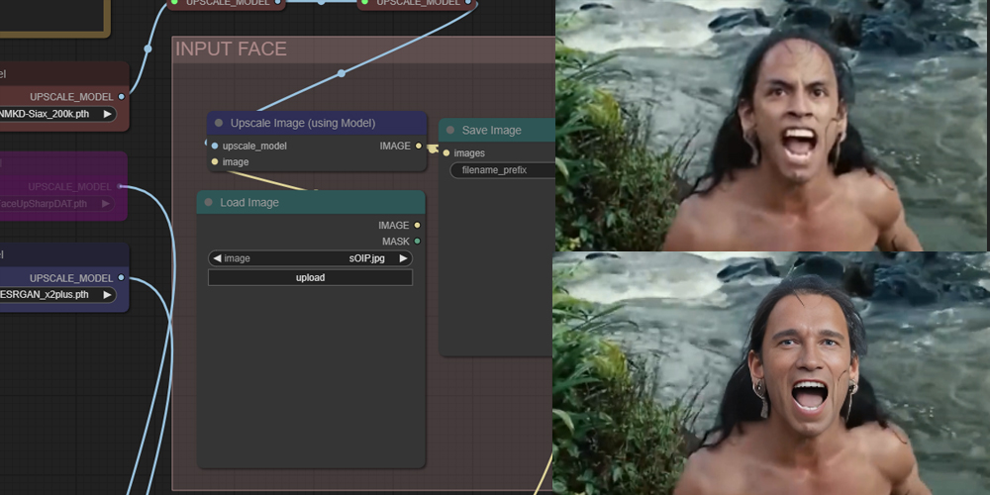Click the images input socket on Save Image

[x=446, y=153]
